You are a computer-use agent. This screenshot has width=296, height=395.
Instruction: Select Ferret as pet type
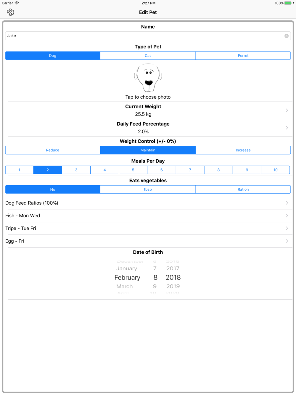[243, 56]
